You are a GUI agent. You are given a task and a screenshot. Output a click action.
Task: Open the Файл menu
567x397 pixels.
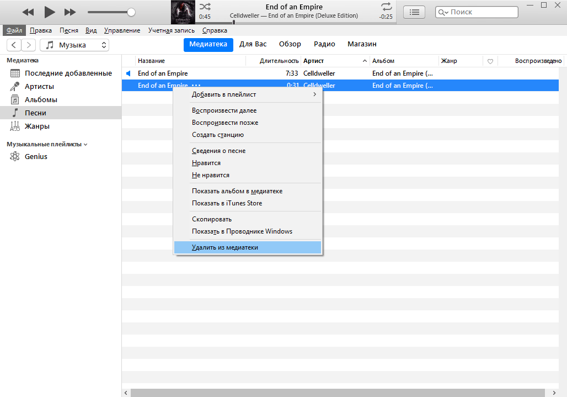(x=14, y=30)
